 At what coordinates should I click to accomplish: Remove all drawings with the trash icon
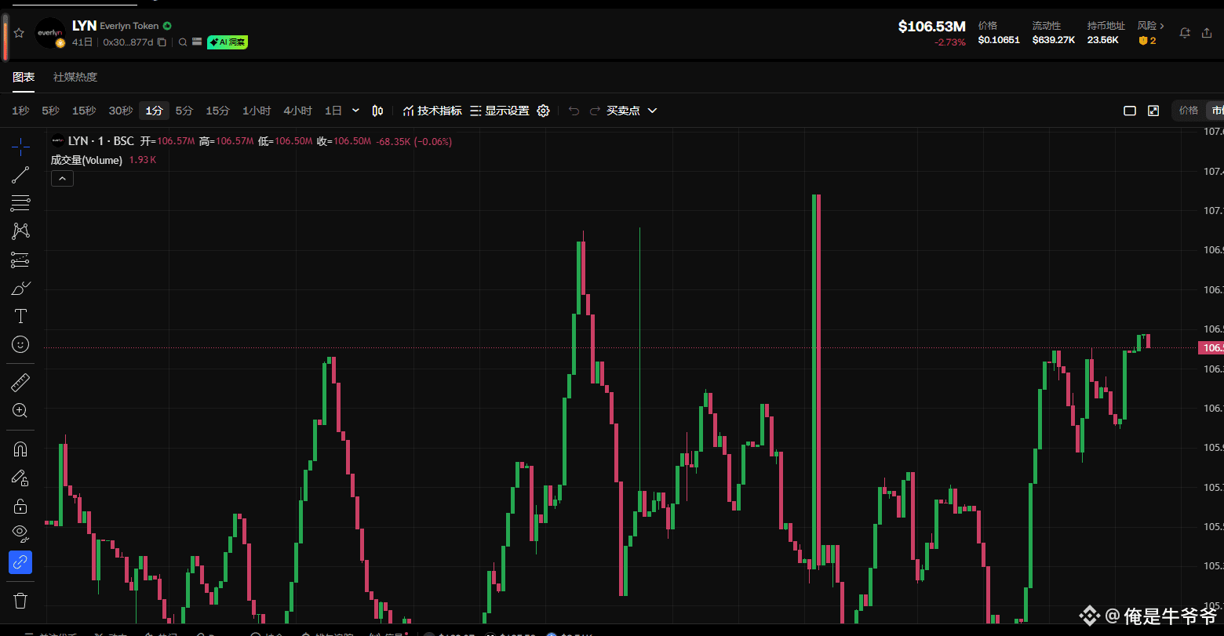coord(20,600)
